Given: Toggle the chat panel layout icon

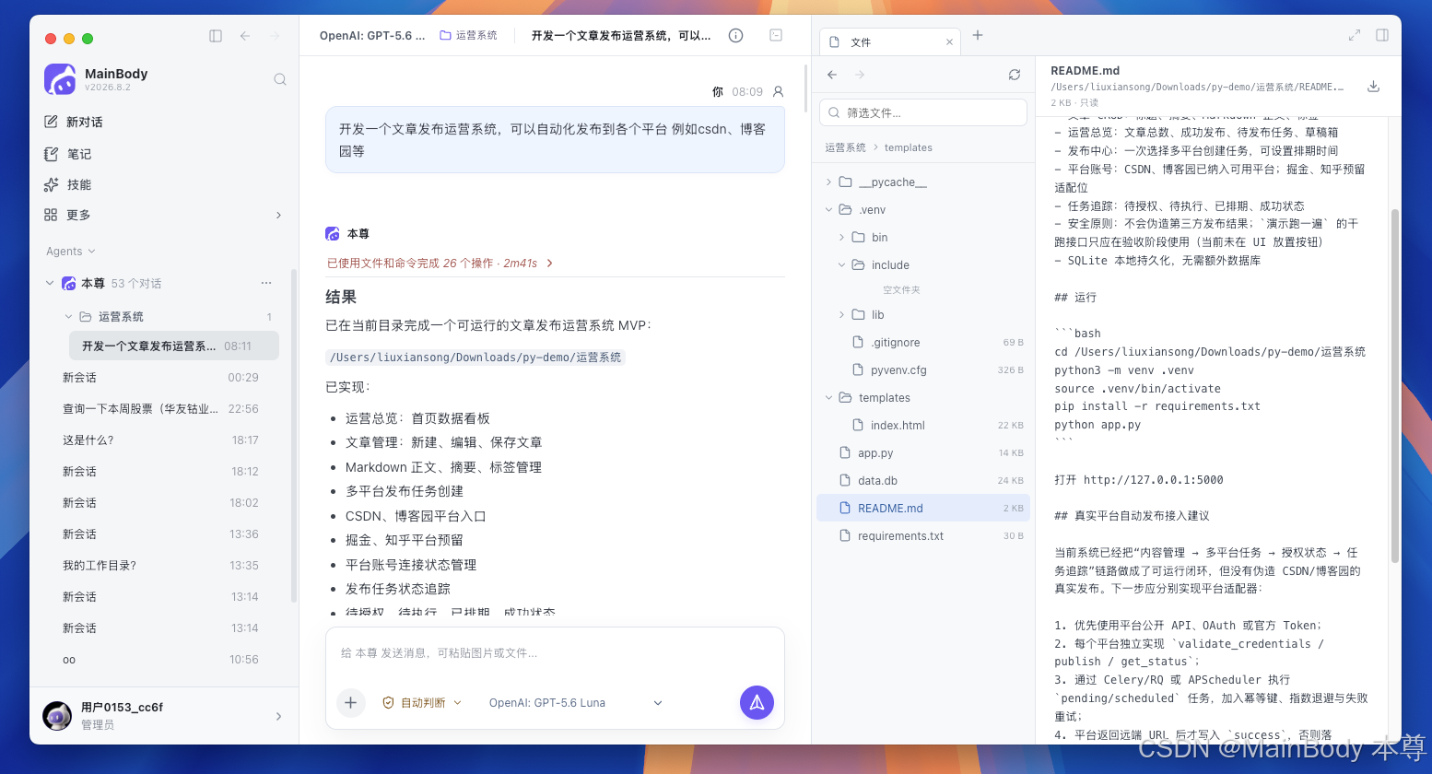Looking at the screenshot, I should click(776, 36).
